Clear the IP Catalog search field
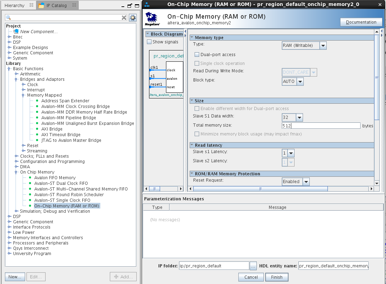 (124, 17)
